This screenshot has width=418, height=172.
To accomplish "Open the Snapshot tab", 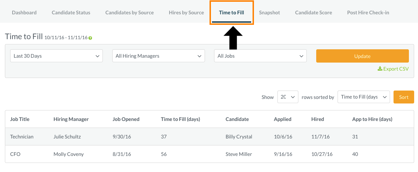I will tap(270, 13).
